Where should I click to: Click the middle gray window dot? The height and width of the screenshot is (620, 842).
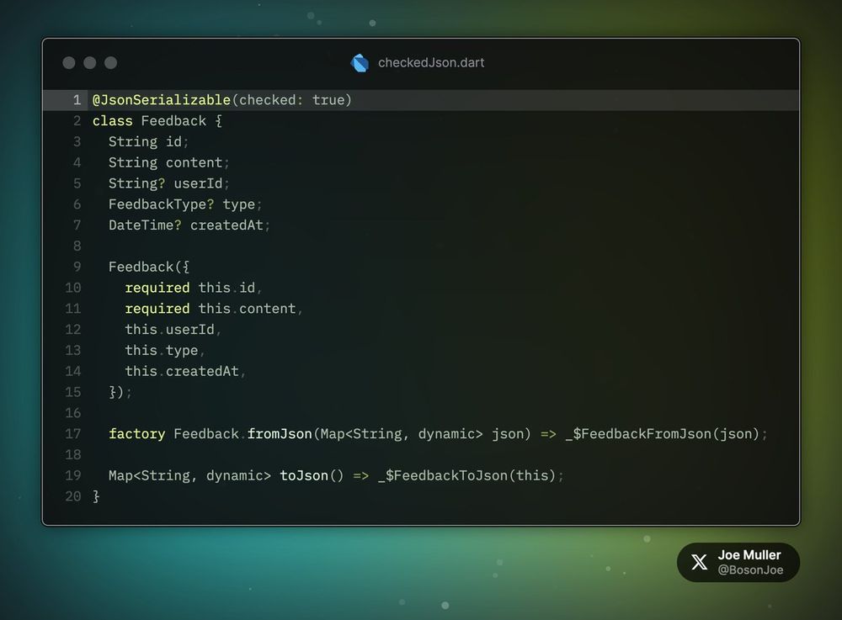[90, 63]
